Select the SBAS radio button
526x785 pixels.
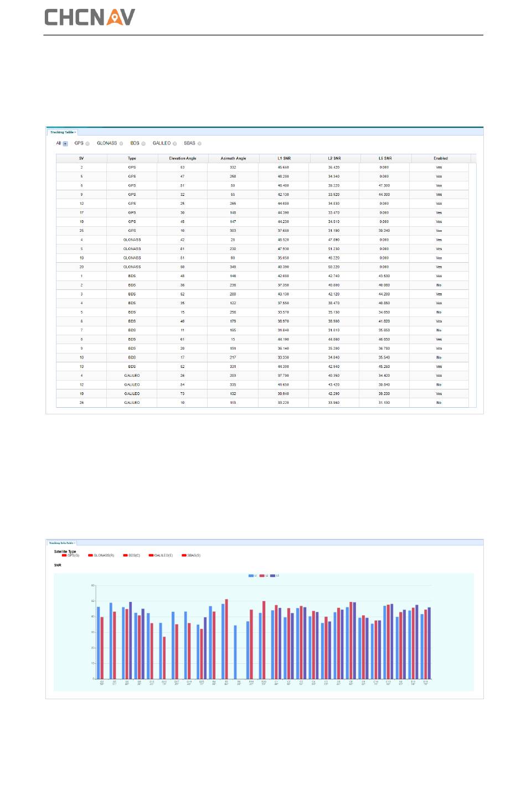(200, 144)
